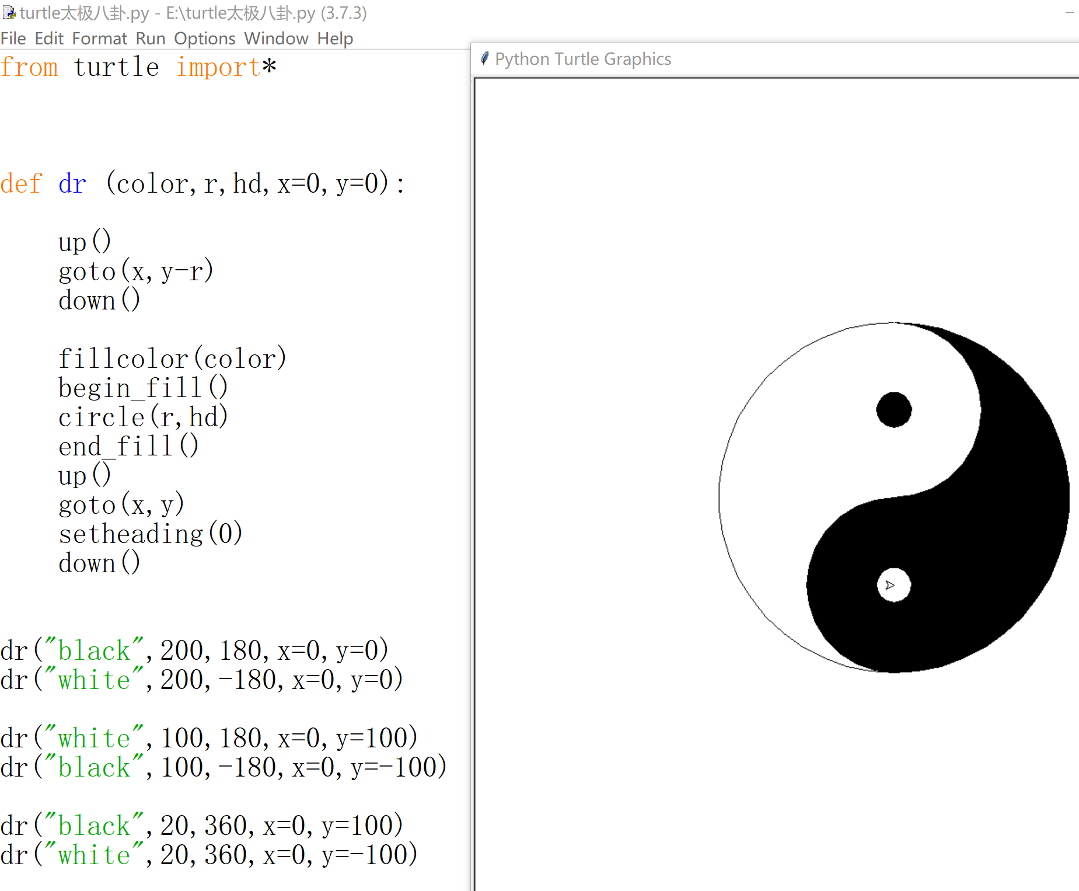Image resolution: width=1079 pixels, height=891 pixels.
Task: Click the line 'fillcolor(color)'
Action: tap(173, 359)
